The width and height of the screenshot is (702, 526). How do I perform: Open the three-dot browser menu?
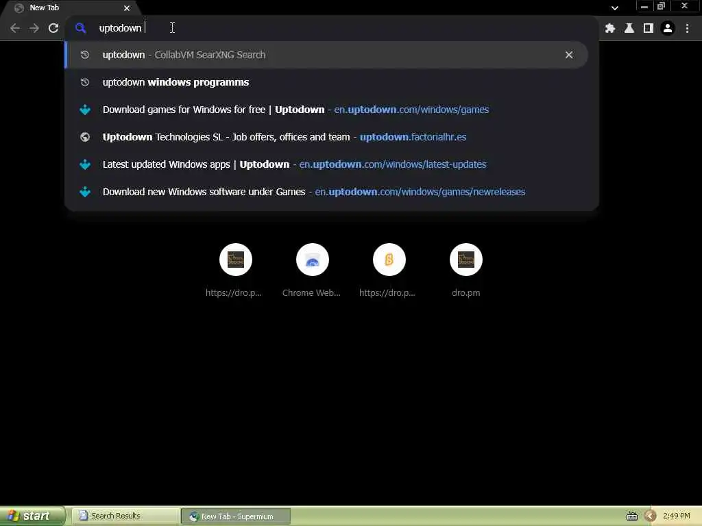point(687,28)
